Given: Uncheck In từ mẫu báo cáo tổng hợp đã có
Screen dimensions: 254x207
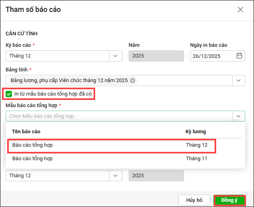Looking at the screenshot, I should 9,94.
